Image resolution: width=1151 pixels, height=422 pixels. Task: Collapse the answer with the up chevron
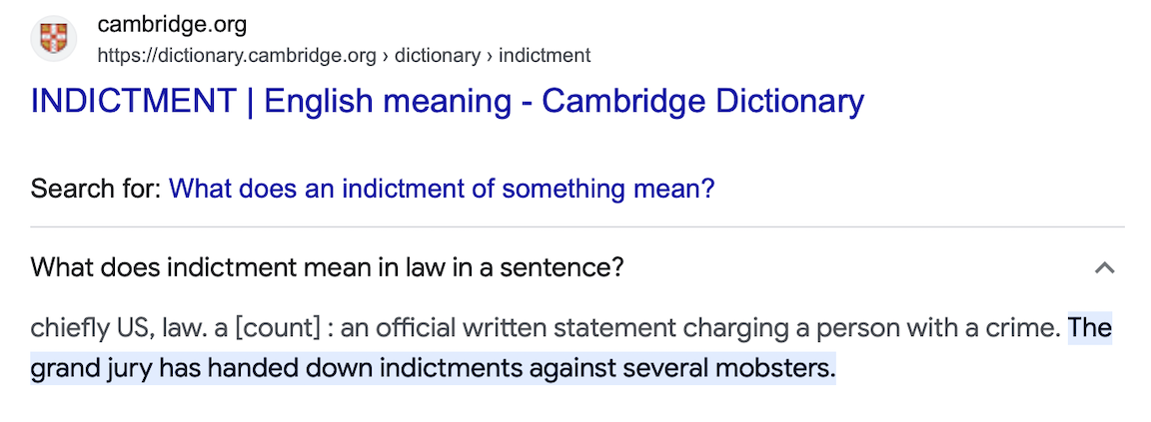click(1104, 267)
